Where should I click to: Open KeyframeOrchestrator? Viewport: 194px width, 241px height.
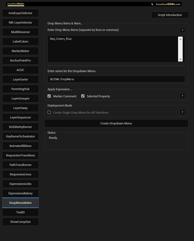pyautogui.click(x=21, y=136)
